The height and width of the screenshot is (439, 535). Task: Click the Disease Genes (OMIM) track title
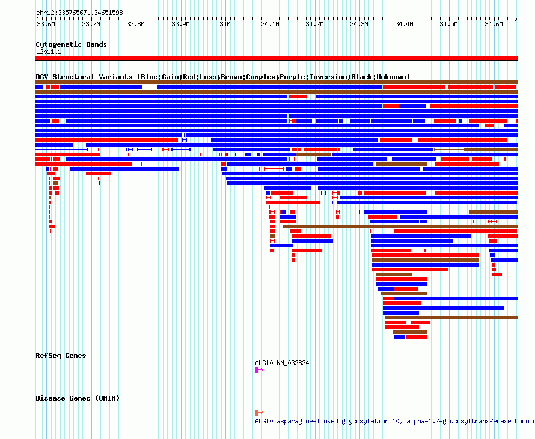[x=78, y=398]
